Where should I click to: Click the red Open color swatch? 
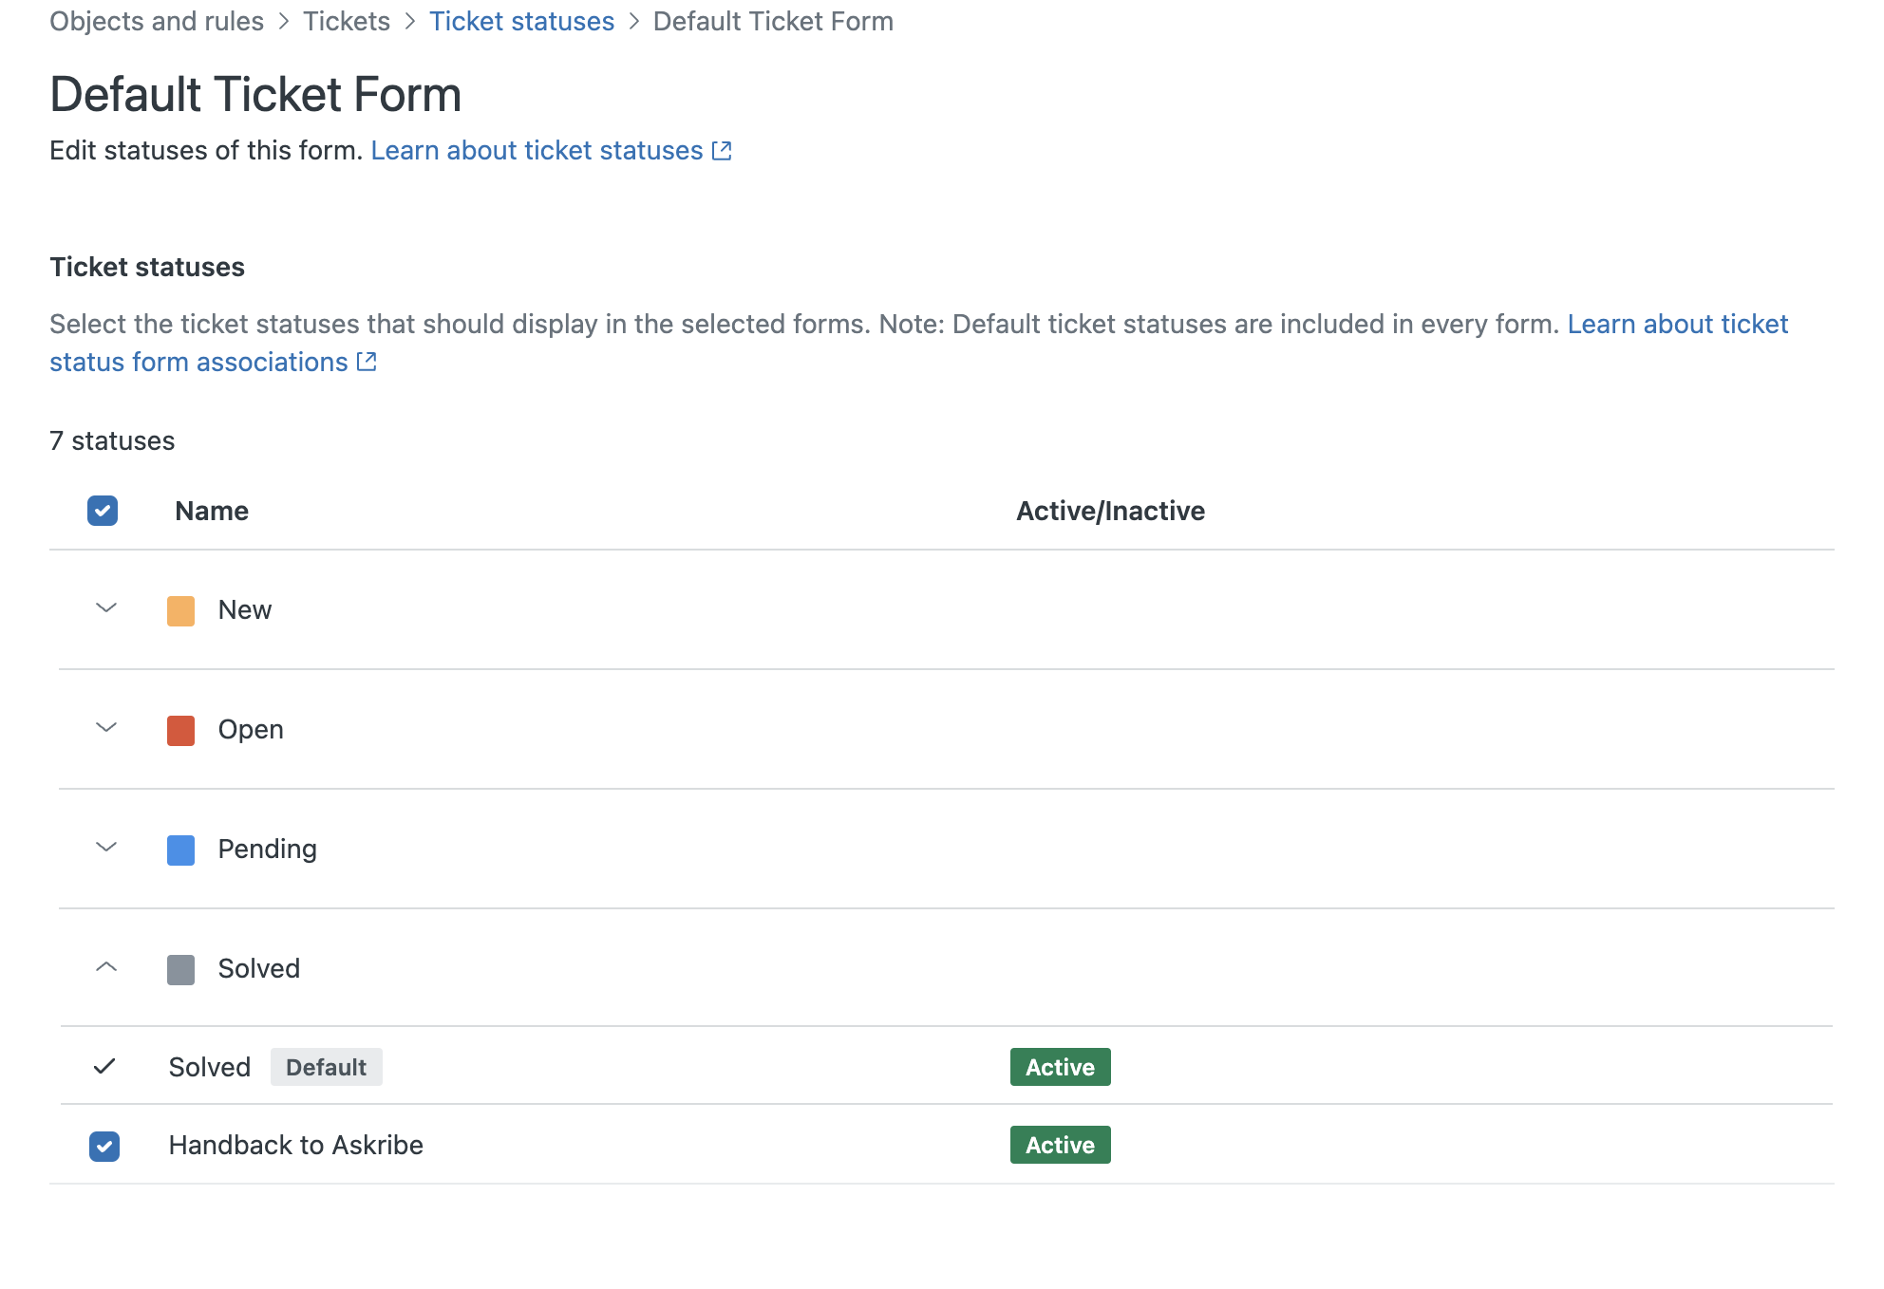180,730
